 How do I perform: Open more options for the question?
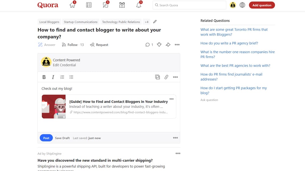177,45
